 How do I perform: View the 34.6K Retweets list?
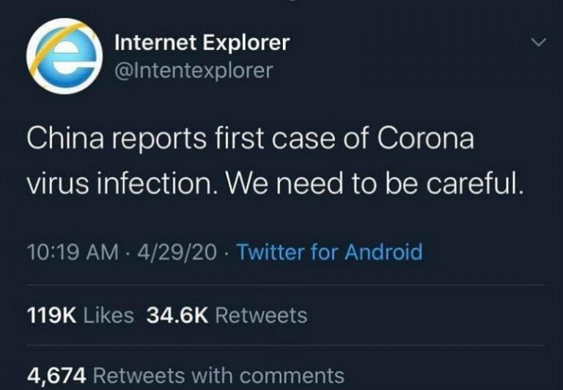(229, 315)
